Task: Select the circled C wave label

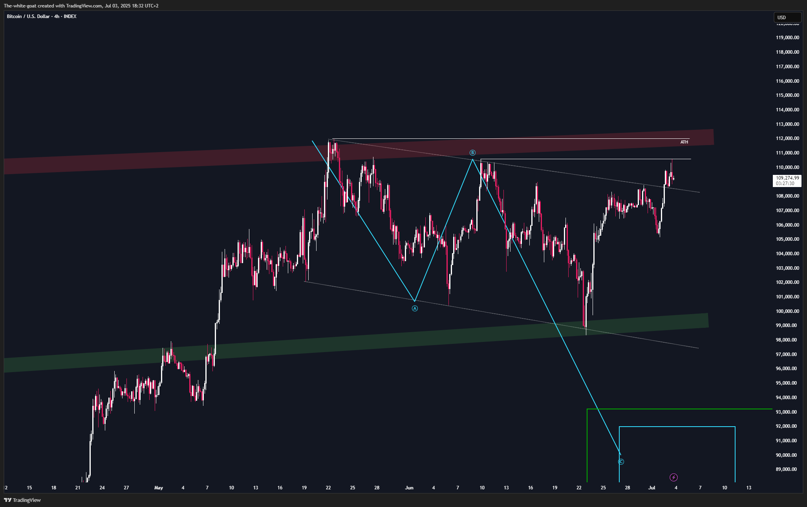Action: coord(621,462)
